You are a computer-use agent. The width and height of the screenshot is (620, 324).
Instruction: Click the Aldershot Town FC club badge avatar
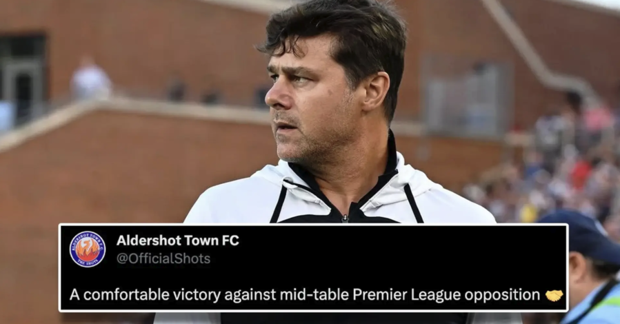point(88,250)
